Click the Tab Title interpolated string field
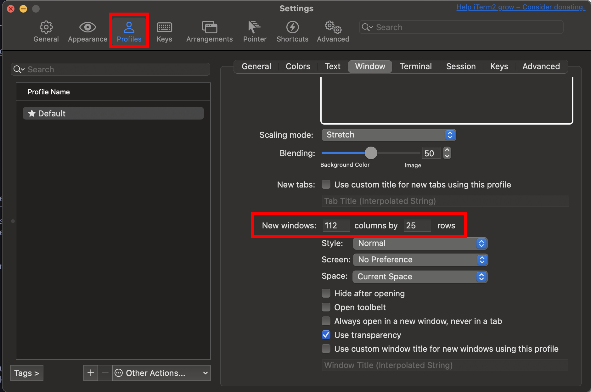The width and height of the screenshot is (591, 392). (x=445, y=201)
